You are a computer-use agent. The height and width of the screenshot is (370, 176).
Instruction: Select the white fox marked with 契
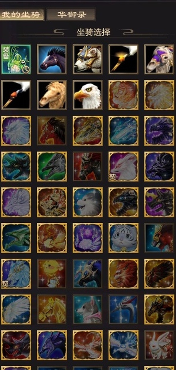click(x=123, y=166)
